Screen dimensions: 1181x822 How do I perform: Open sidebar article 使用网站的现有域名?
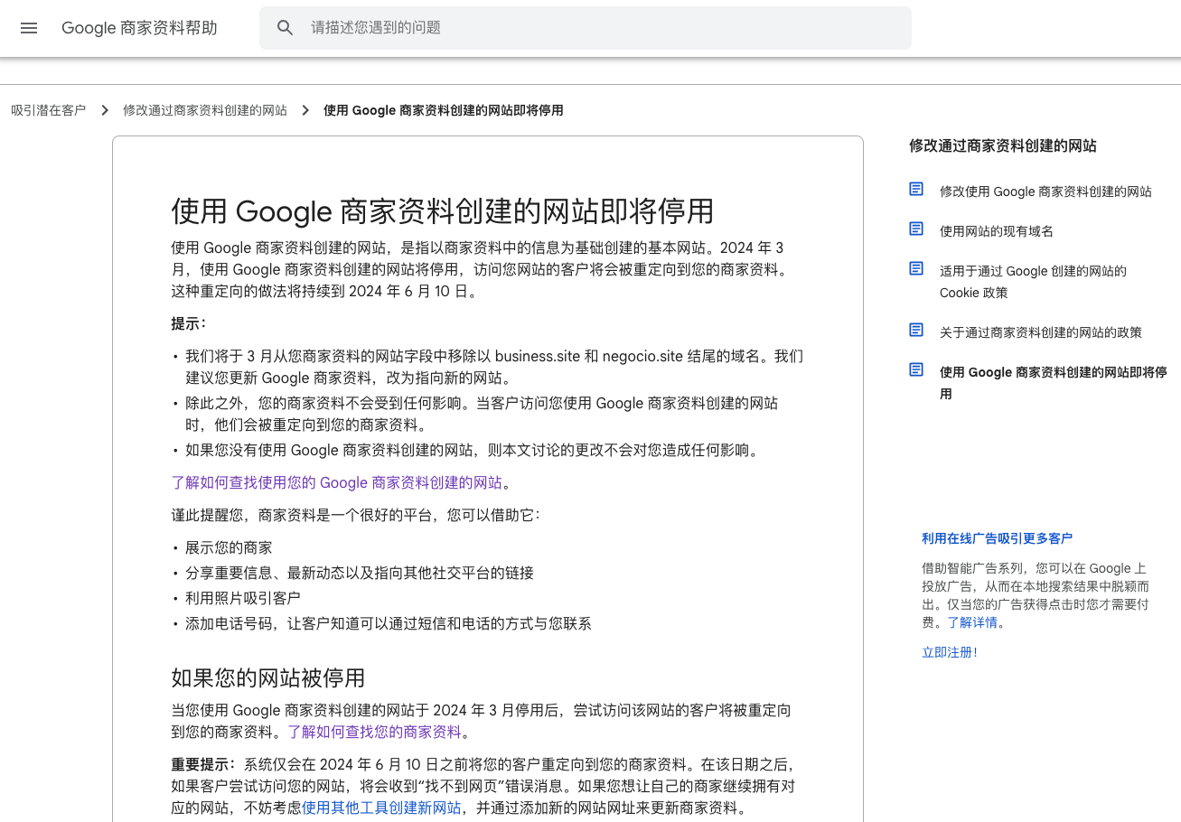click(997, 231)
